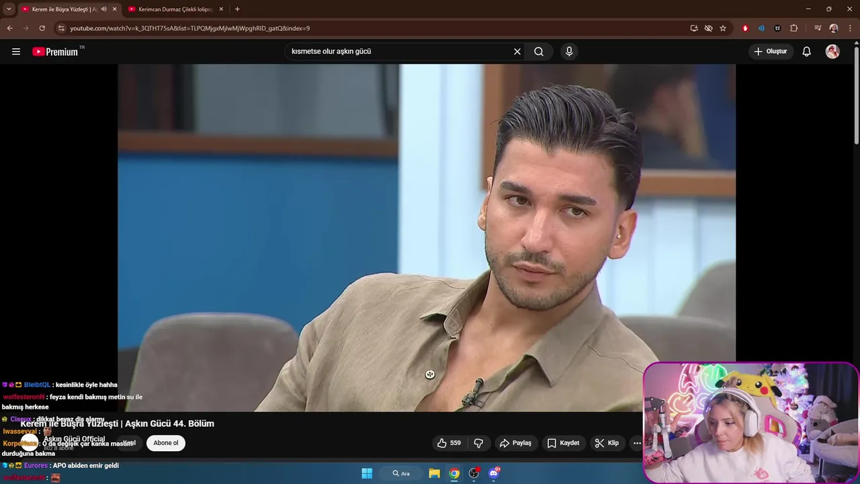Open the Windows Start menu
The image size is (860, 484).
pyautogui.click(x=367, y=473)
